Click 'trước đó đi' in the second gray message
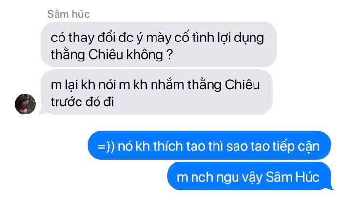 point(82,102)
